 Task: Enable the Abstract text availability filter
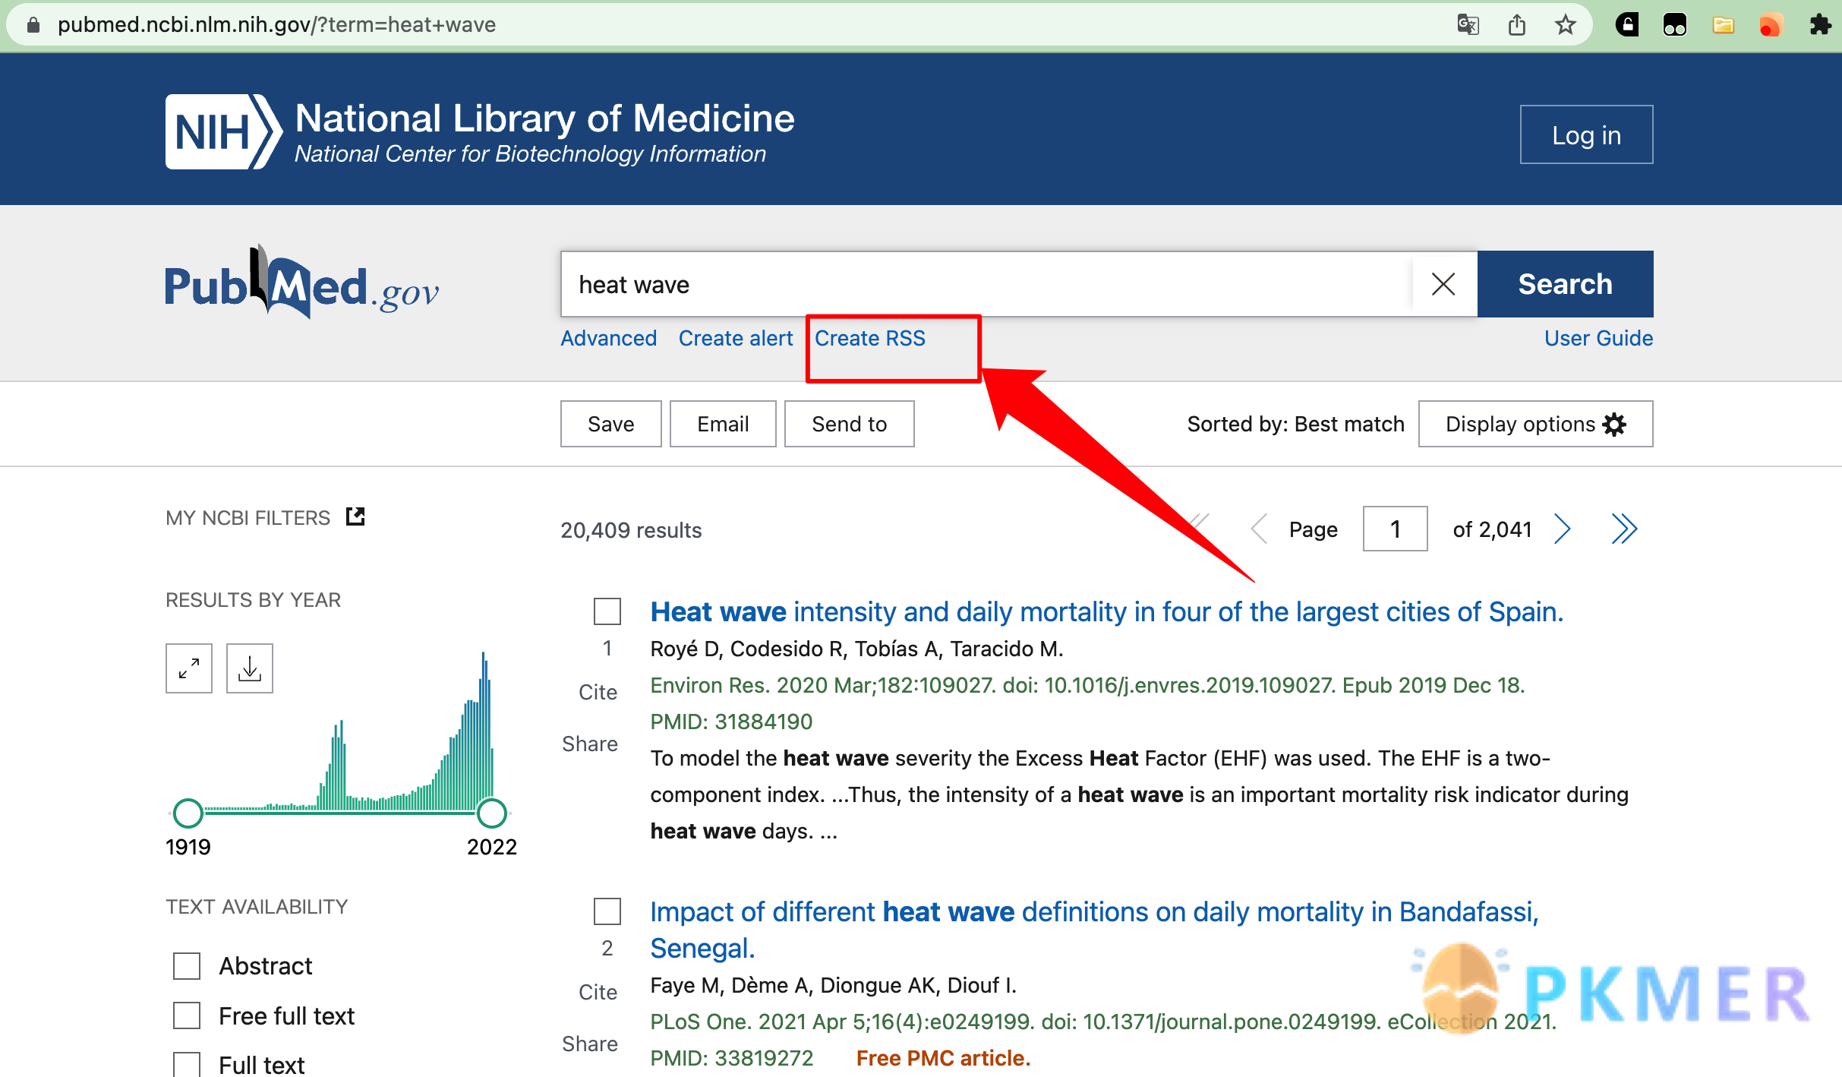click(187, 966)
